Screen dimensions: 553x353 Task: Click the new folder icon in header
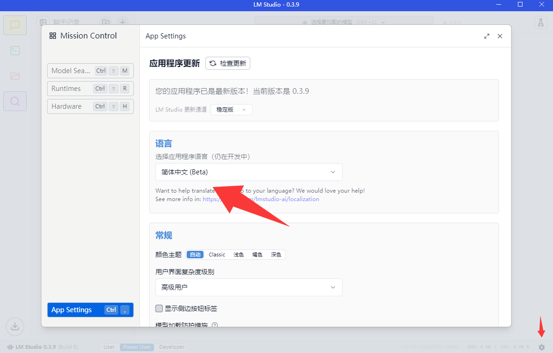[x=105, y=22]
